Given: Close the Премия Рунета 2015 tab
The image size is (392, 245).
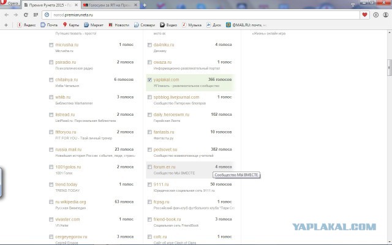Looking at the screenshot, I should (76, 5).
